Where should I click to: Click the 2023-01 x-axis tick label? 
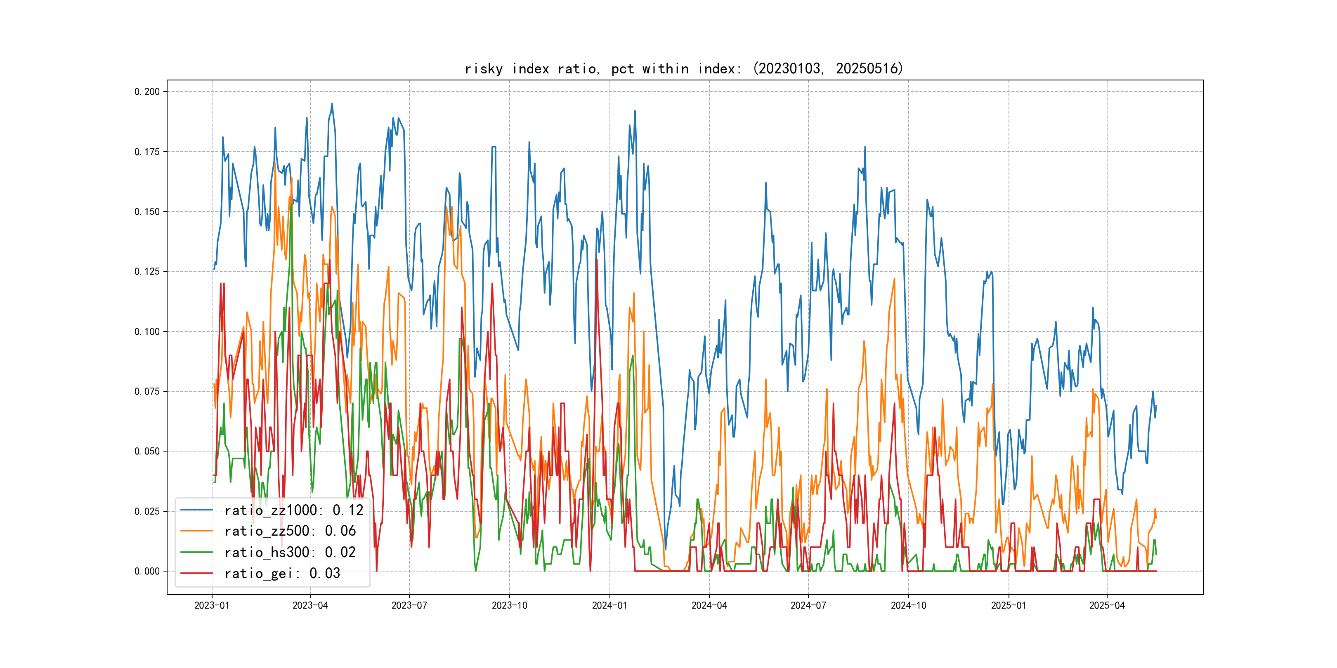(x=212, y=605)
